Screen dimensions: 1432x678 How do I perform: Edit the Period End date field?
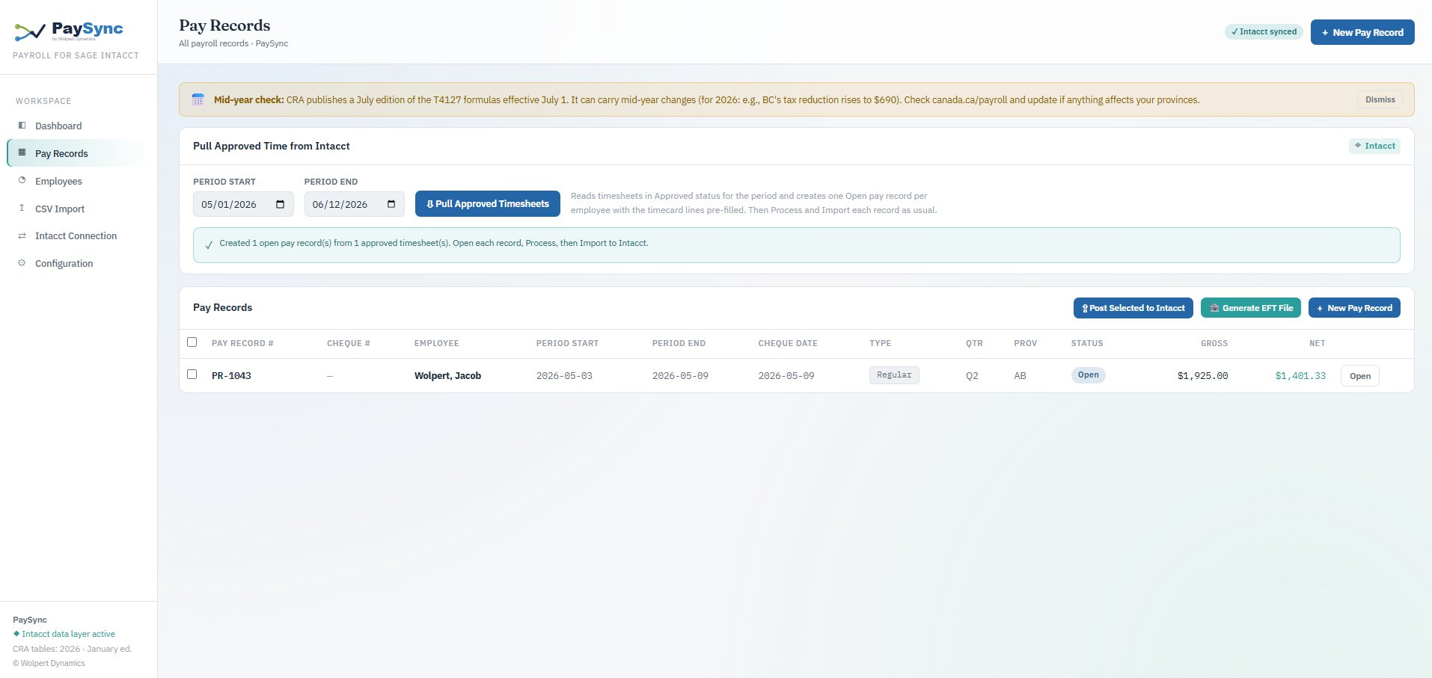coord(354,204)
